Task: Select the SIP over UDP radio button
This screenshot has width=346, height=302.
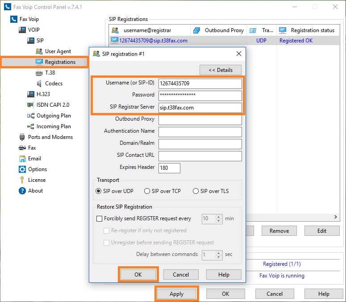Action: coord(98,191)
